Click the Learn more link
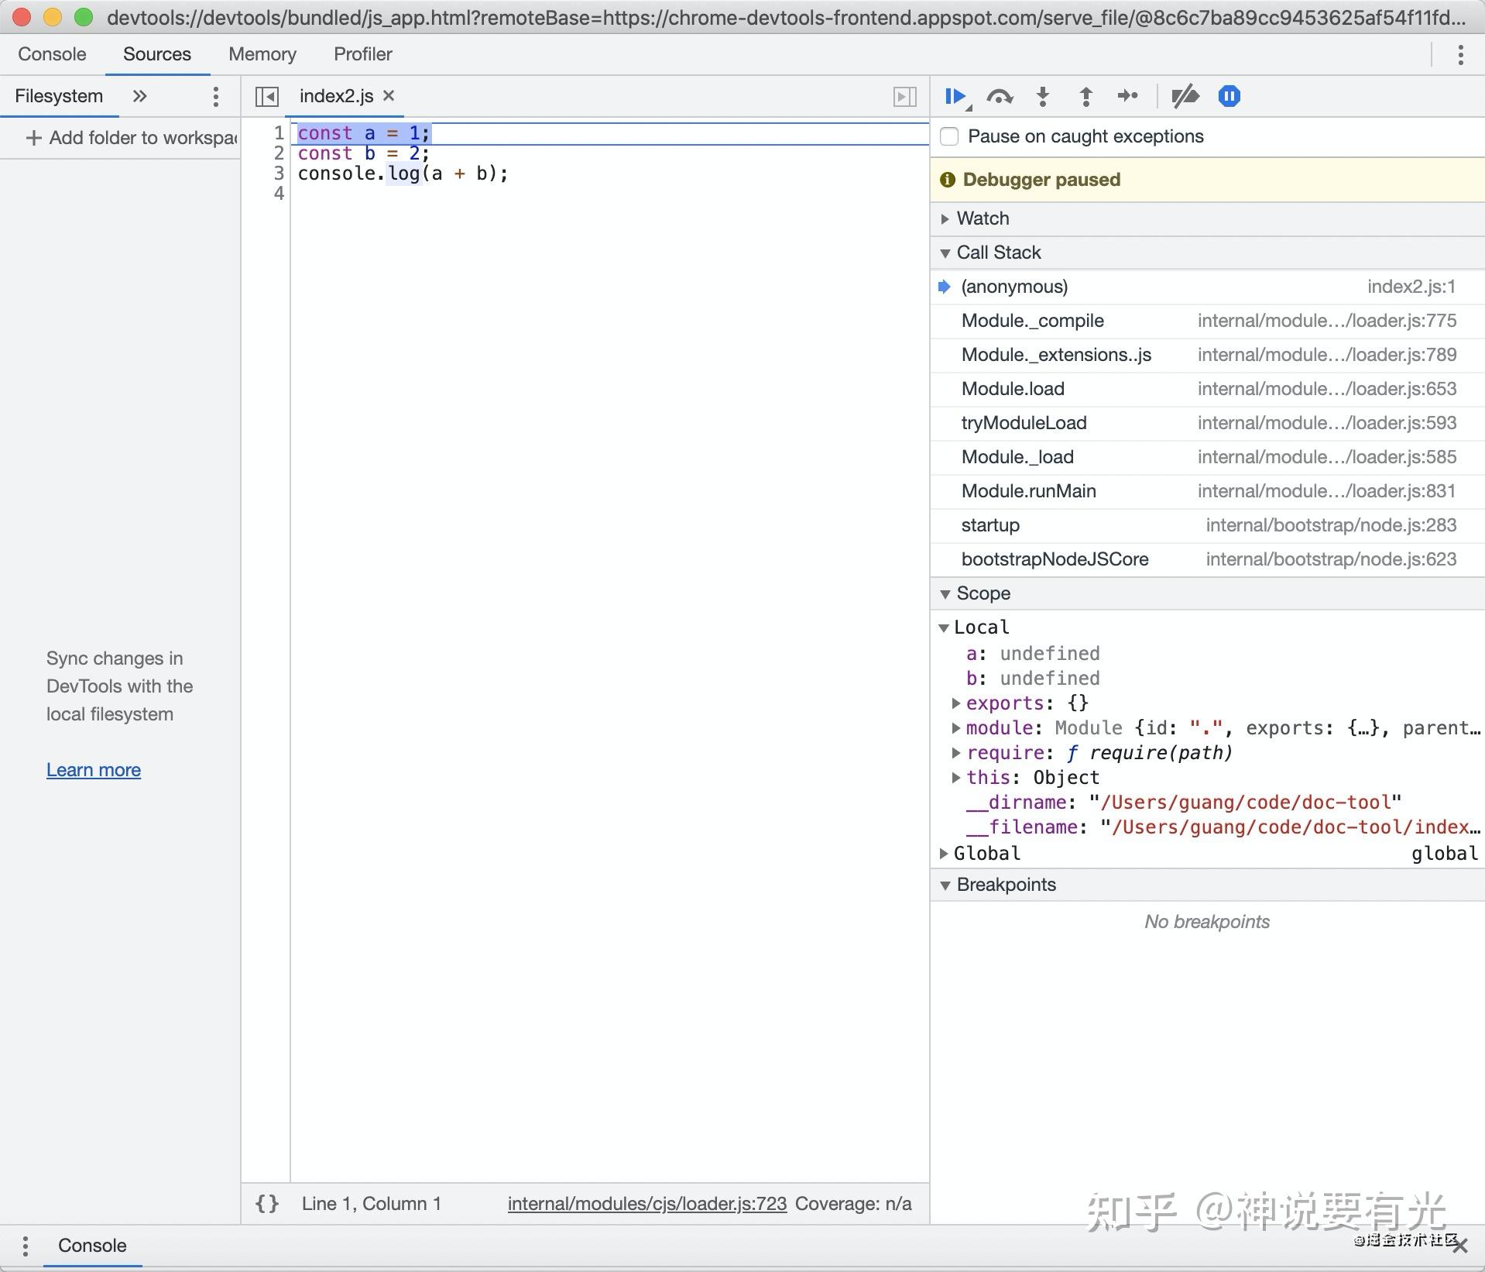The image size is (1485, 1272). pos(93,769)
